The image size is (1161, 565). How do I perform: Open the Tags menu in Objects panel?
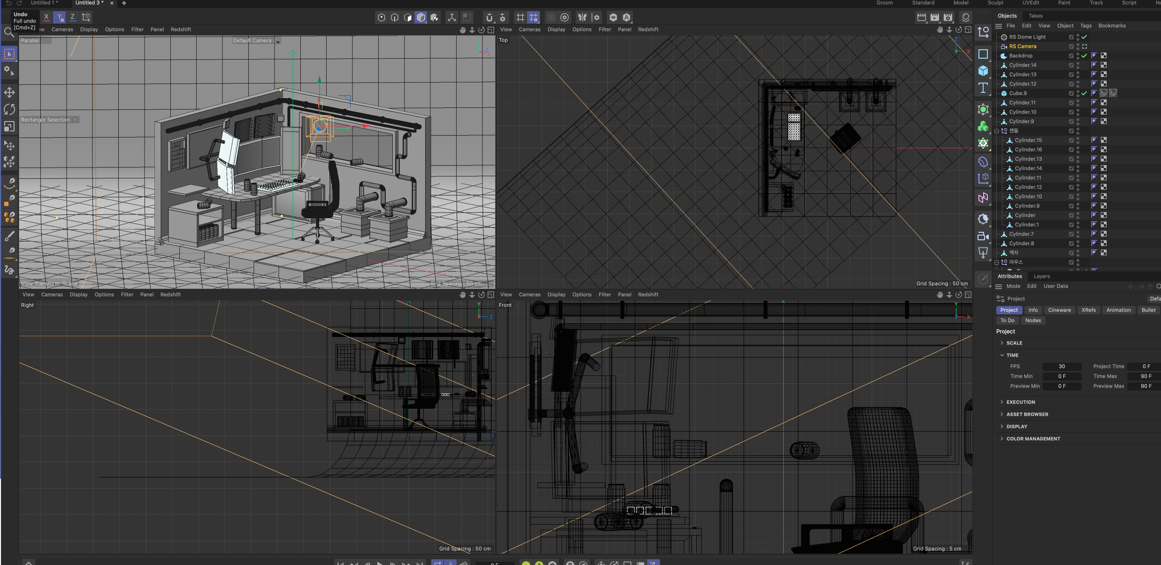pyautogui.click(x=1086, y=26)
